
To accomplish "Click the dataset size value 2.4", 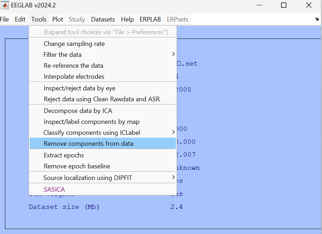I will click(x=176, y=207).
